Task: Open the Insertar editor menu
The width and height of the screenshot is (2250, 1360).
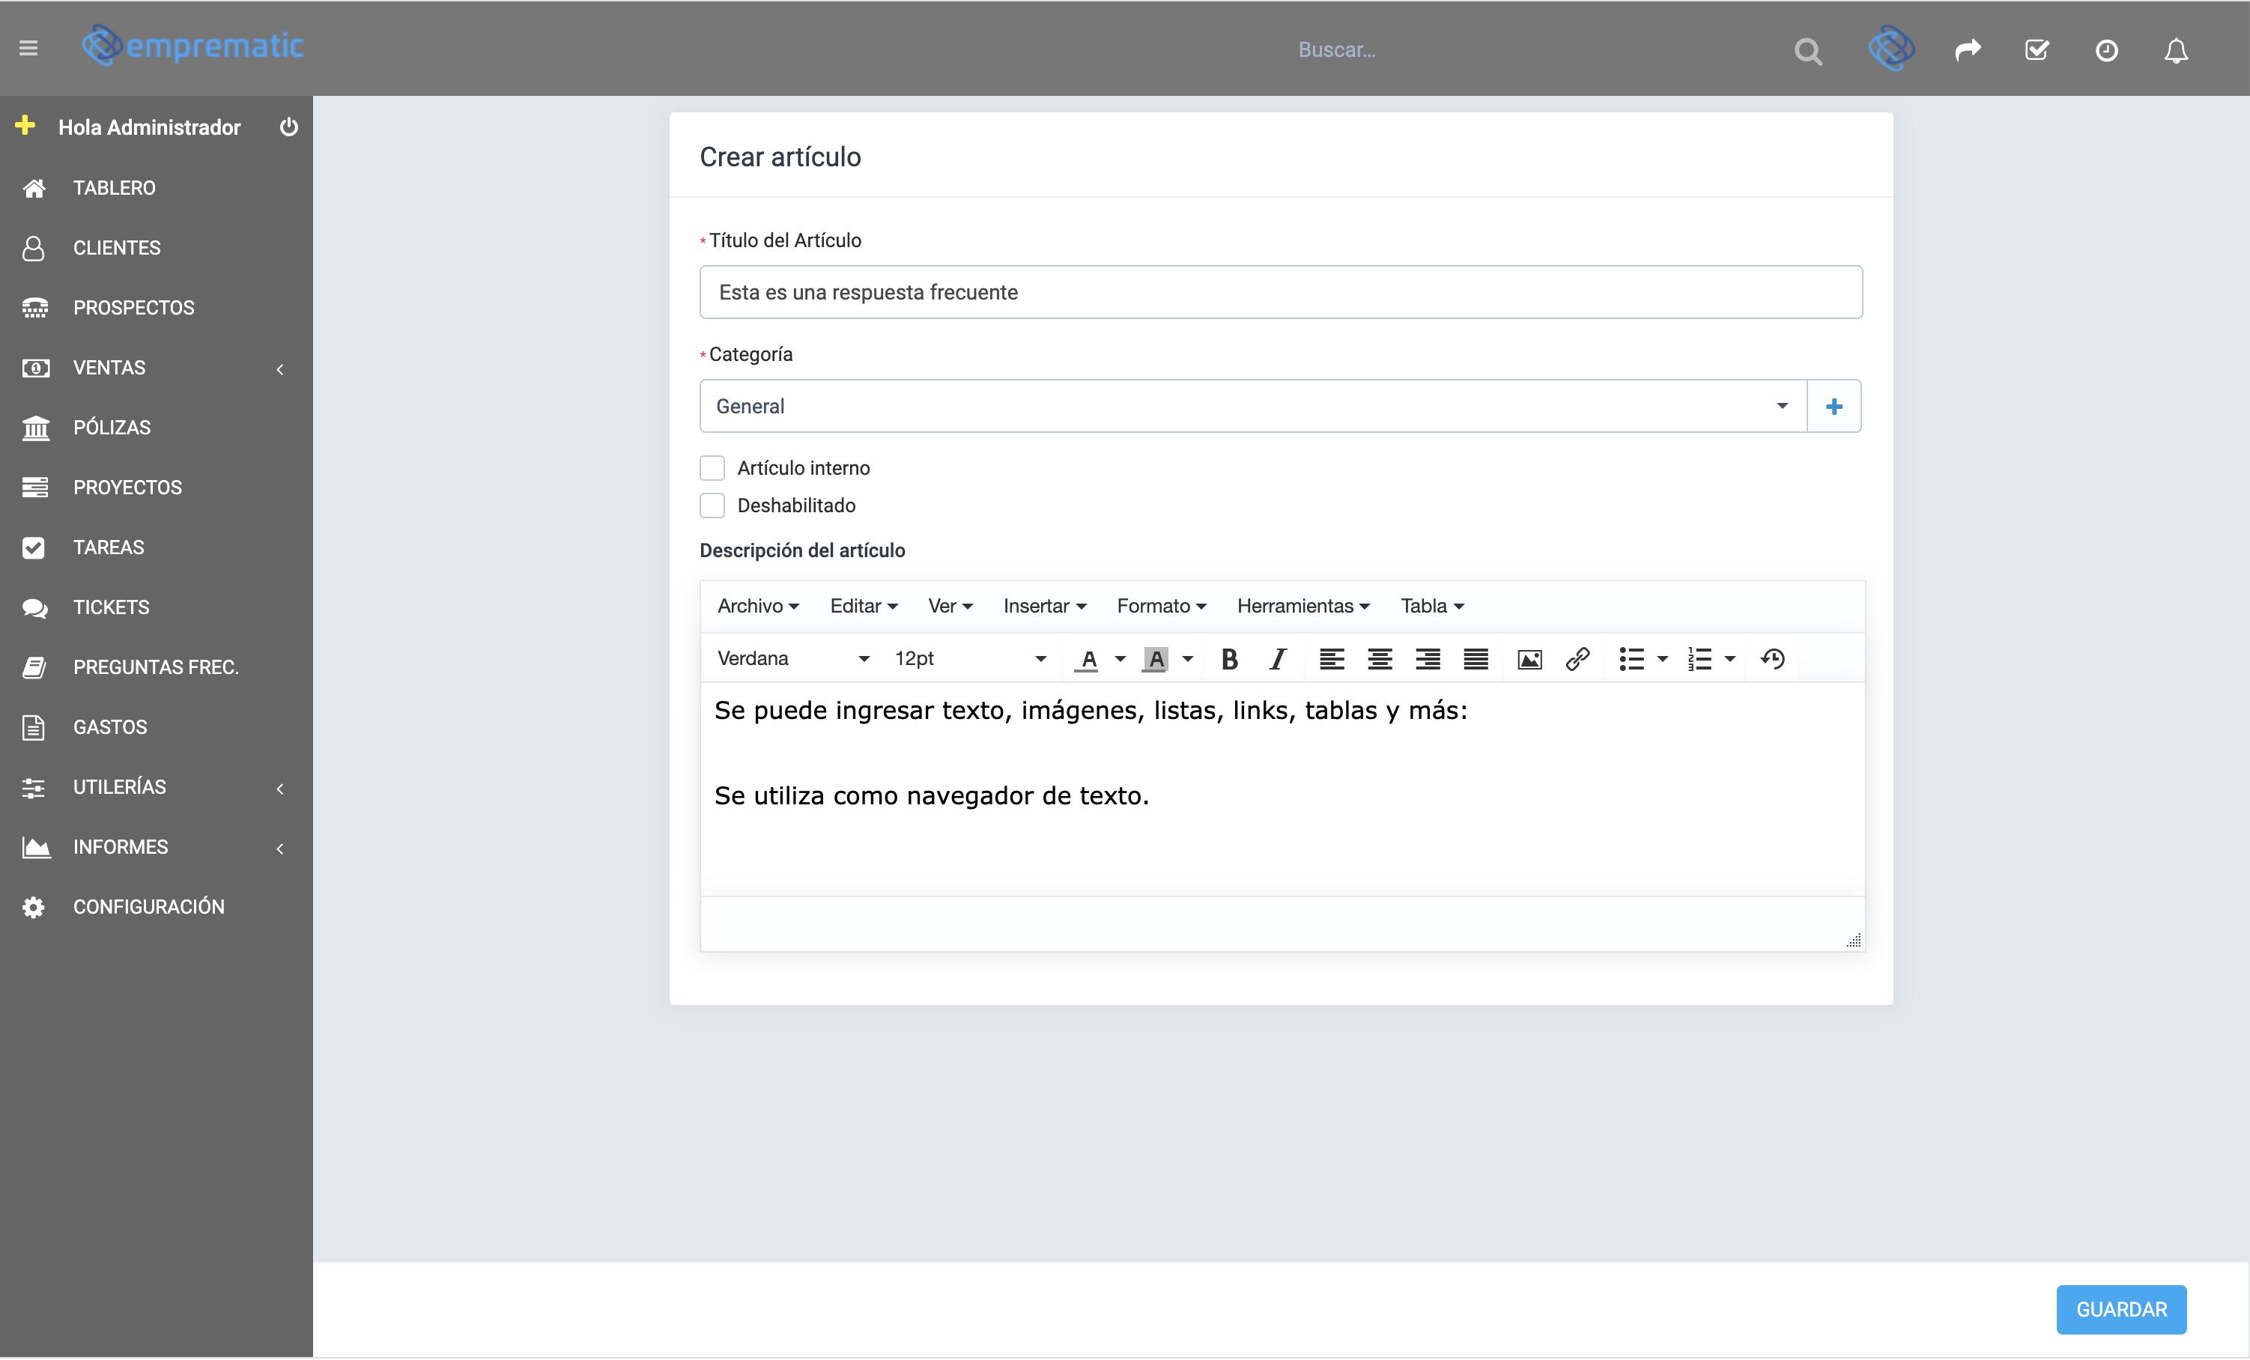Action: tap(1045, 606)
